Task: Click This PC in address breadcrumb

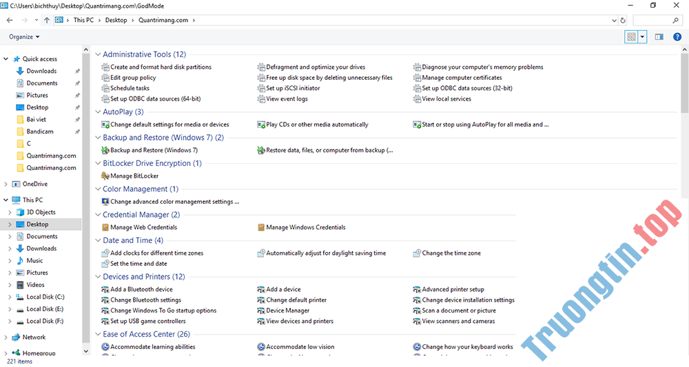Action: [x=83, y=20]
